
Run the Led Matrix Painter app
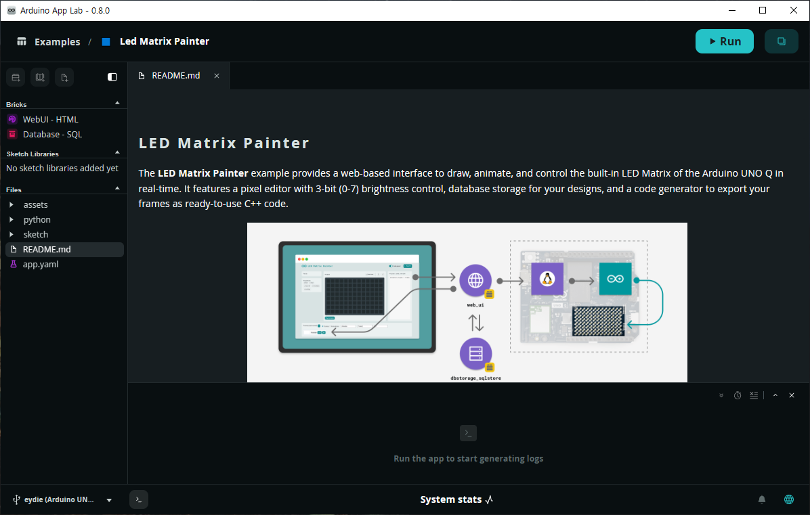(724, 41)
